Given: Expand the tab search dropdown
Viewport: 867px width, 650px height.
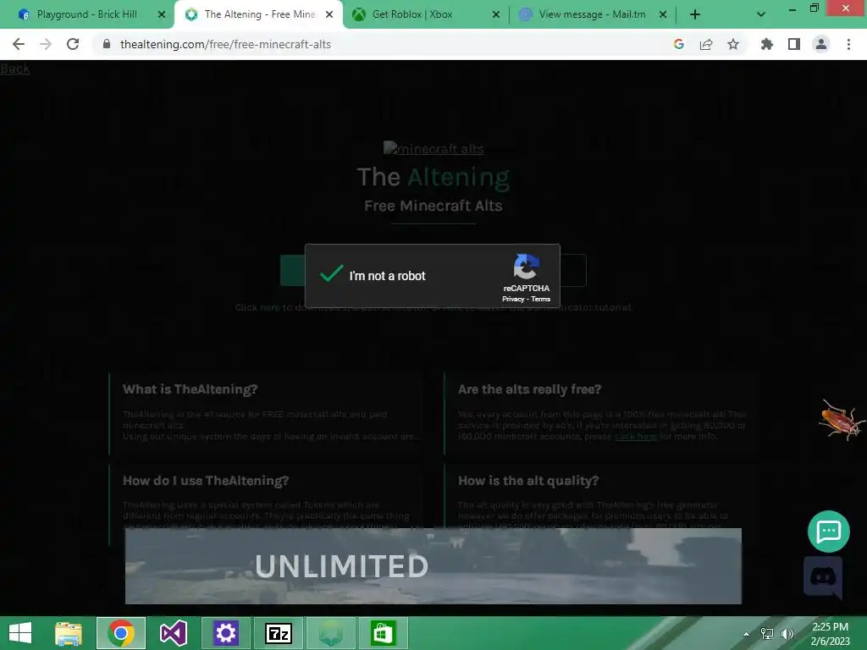Looking at the screenshot, I should 761,14.
